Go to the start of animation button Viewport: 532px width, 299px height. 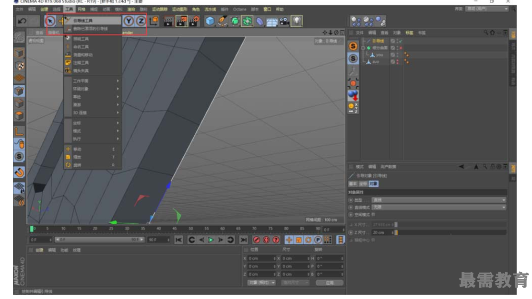tap(178, 240)
